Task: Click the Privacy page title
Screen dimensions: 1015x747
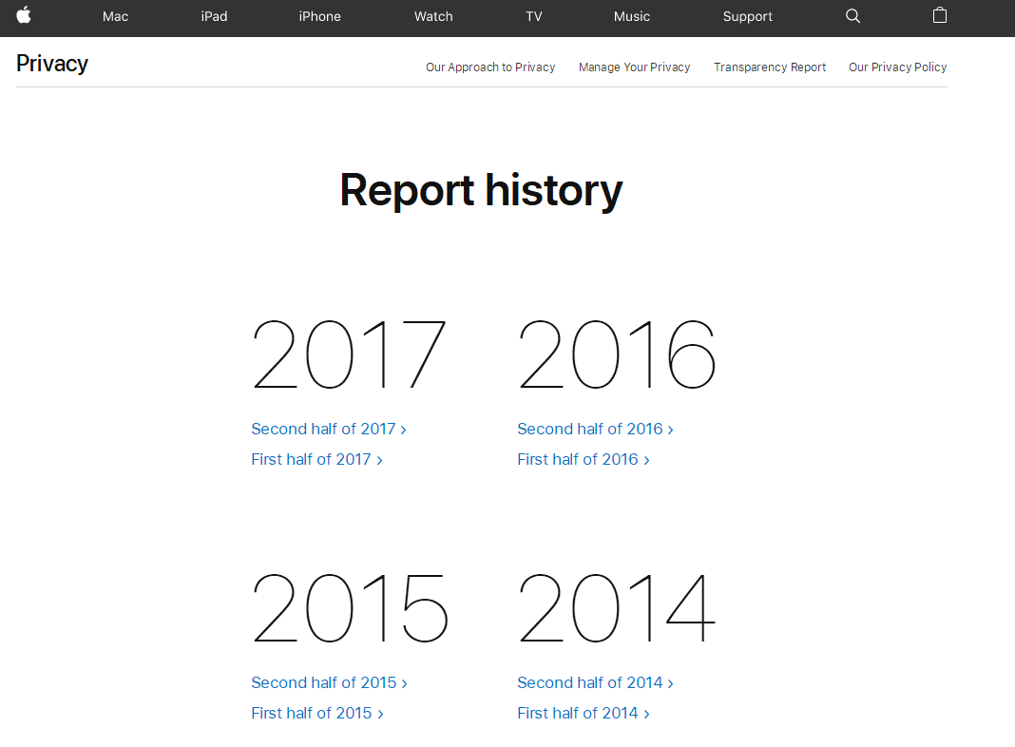Action: (52, 64)
